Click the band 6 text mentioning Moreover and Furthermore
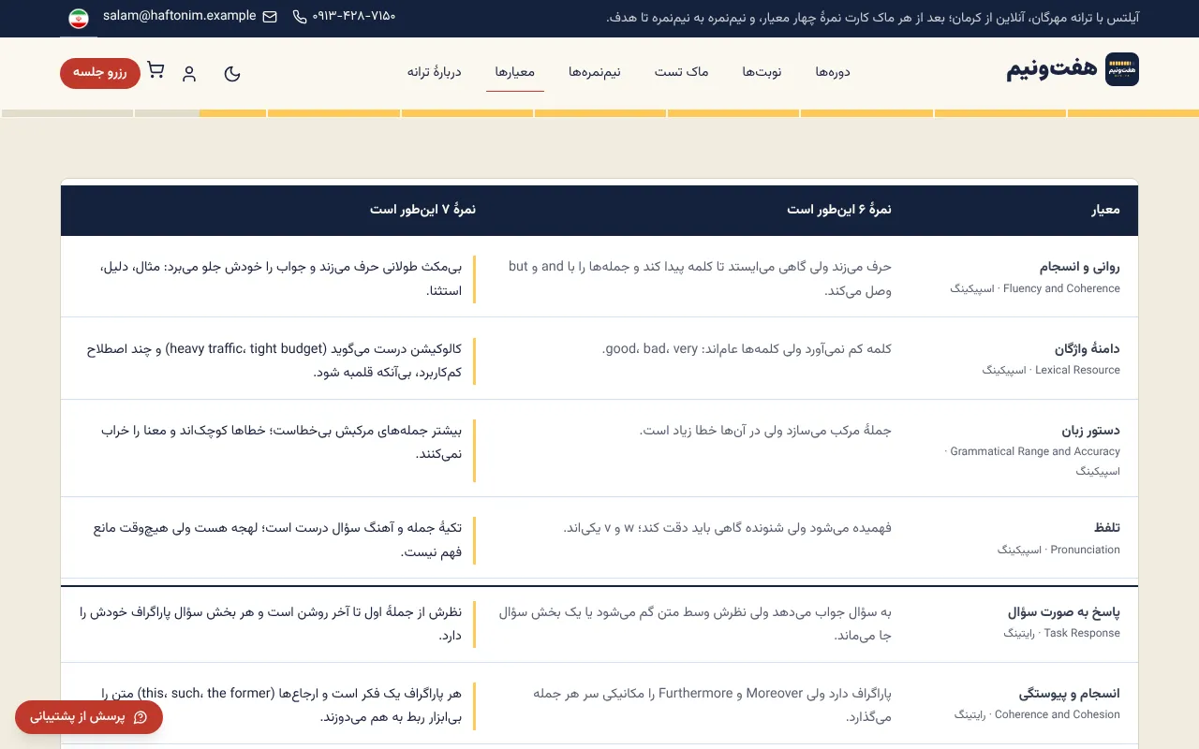1199x749 pixels. coord(713,705)
